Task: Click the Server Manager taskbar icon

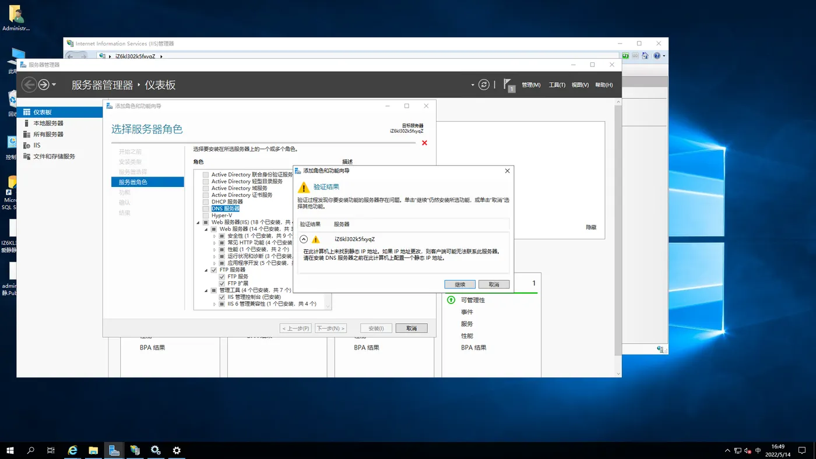Action: 114,450
